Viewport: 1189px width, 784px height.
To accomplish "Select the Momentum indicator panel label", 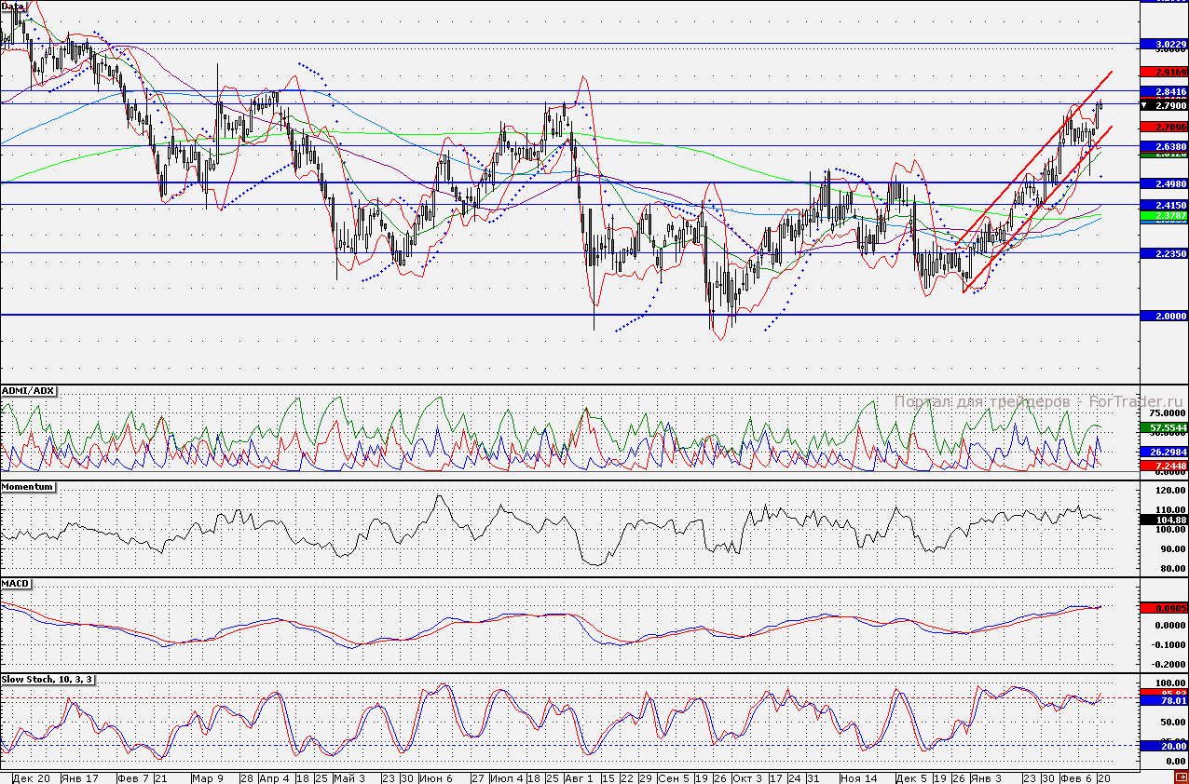I will [x=28, y=487].
